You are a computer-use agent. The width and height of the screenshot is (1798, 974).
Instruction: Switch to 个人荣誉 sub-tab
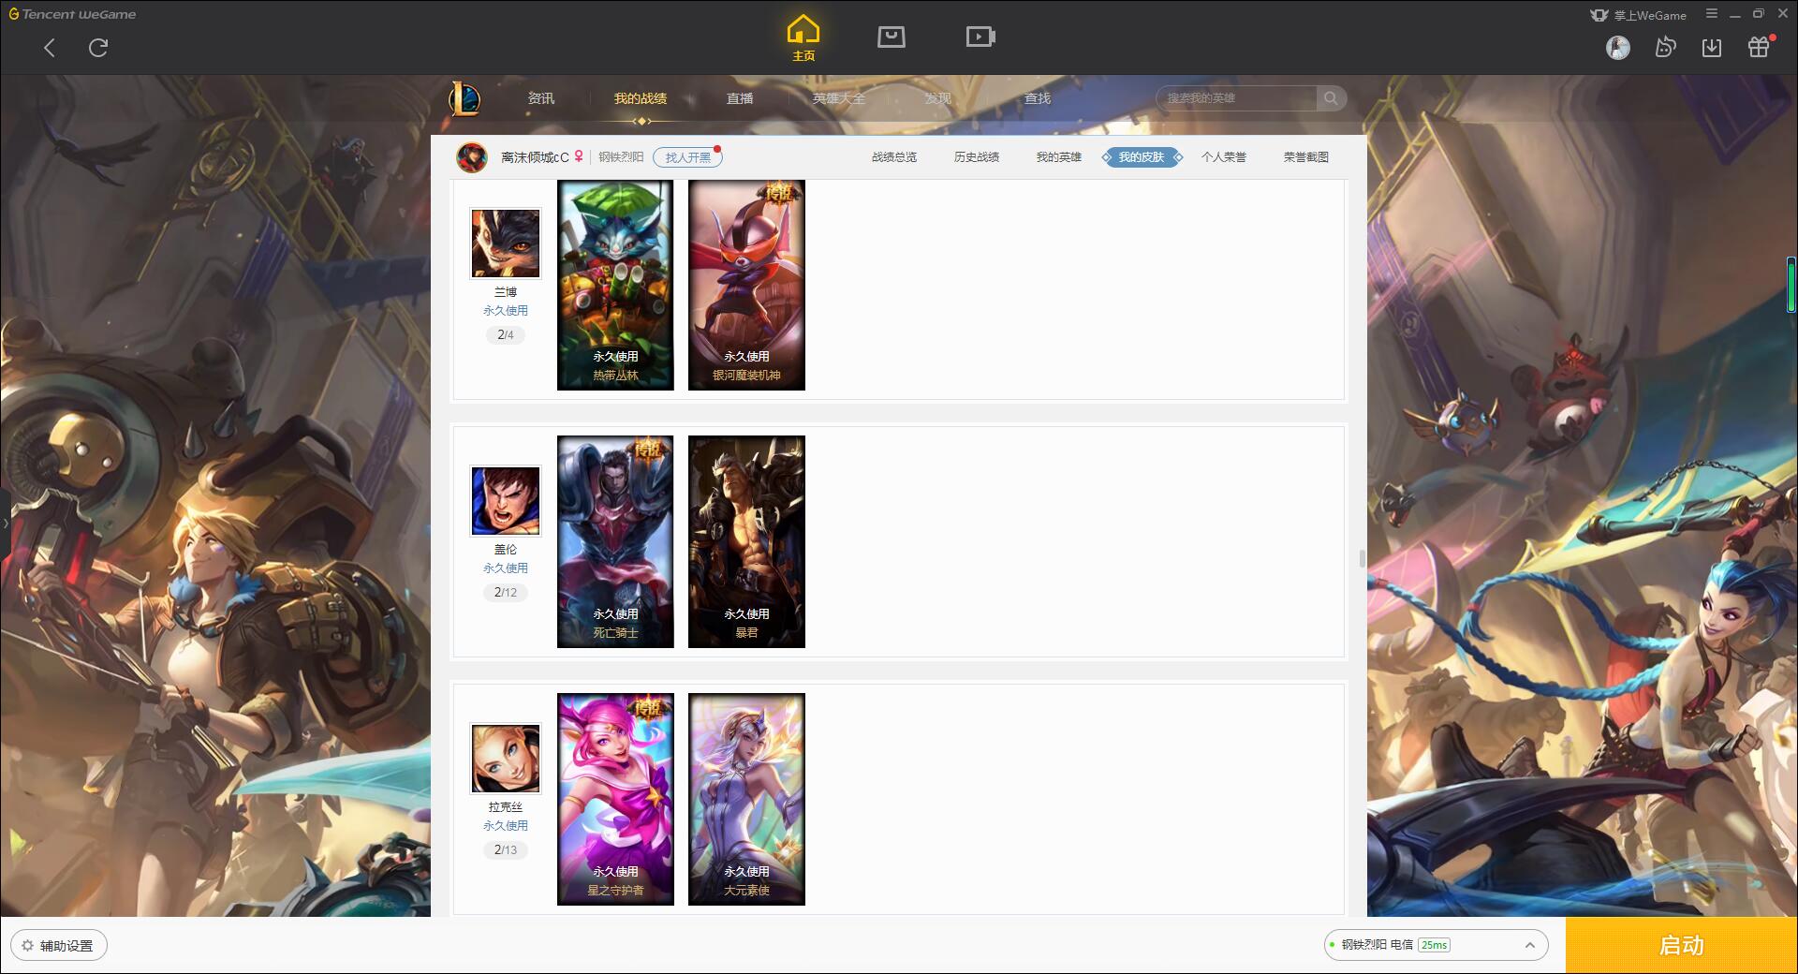point(1224,157)
